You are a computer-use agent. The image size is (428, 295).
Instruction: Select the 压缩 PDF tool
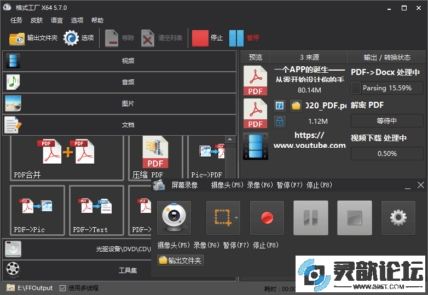[155, 158]
